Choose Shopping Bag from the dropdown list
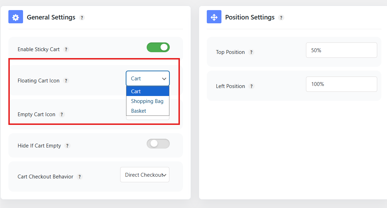The height and width of the screenshot is (208, 387). tap(148, 101)
